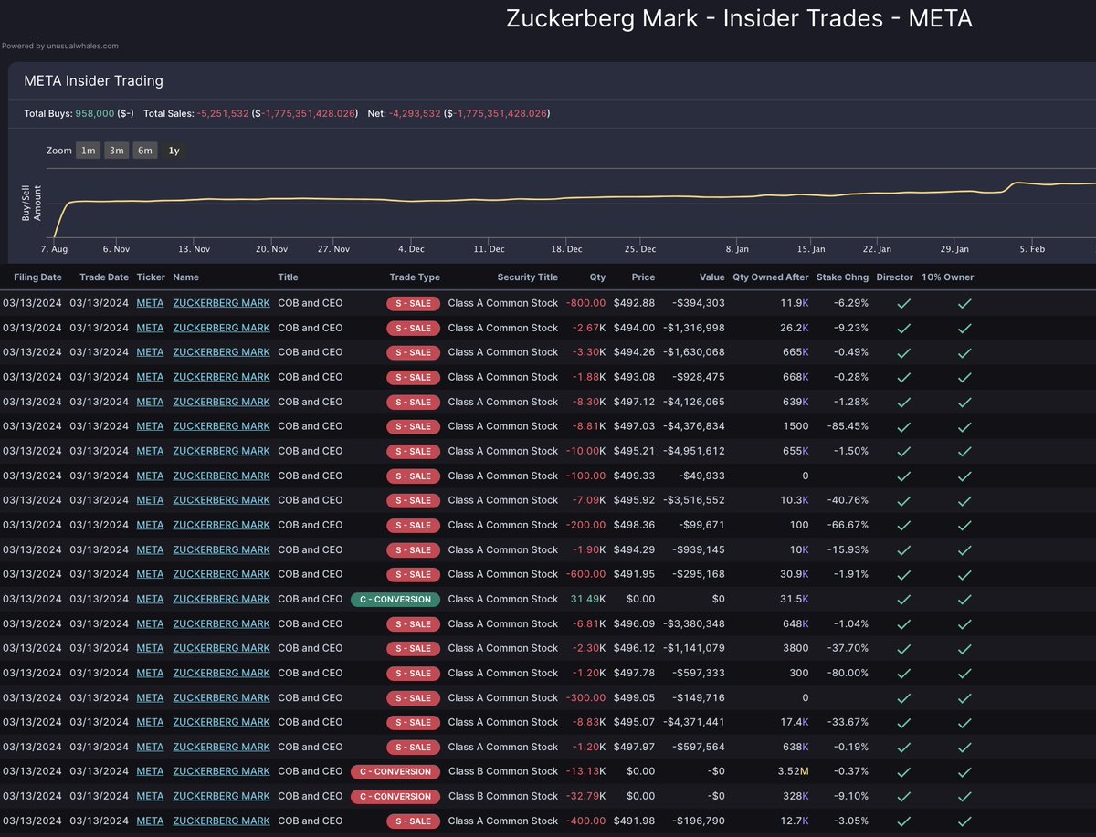
Task: Click the green C - CONVERSION badge
Action: pos(395,599)
